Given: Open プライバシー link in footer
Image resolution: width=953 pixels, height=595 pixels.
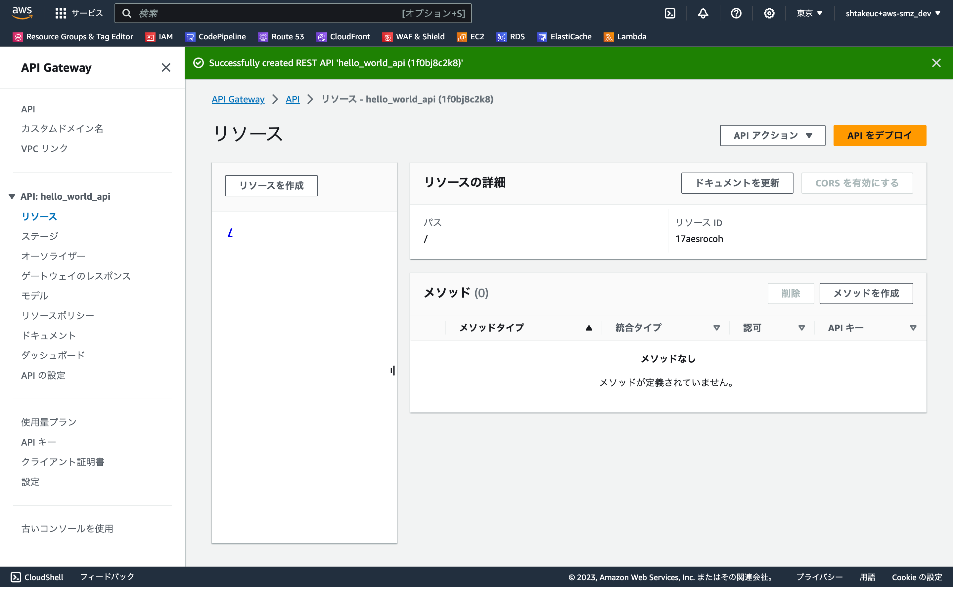Looking at the screenshot, I should pos(820,577).
